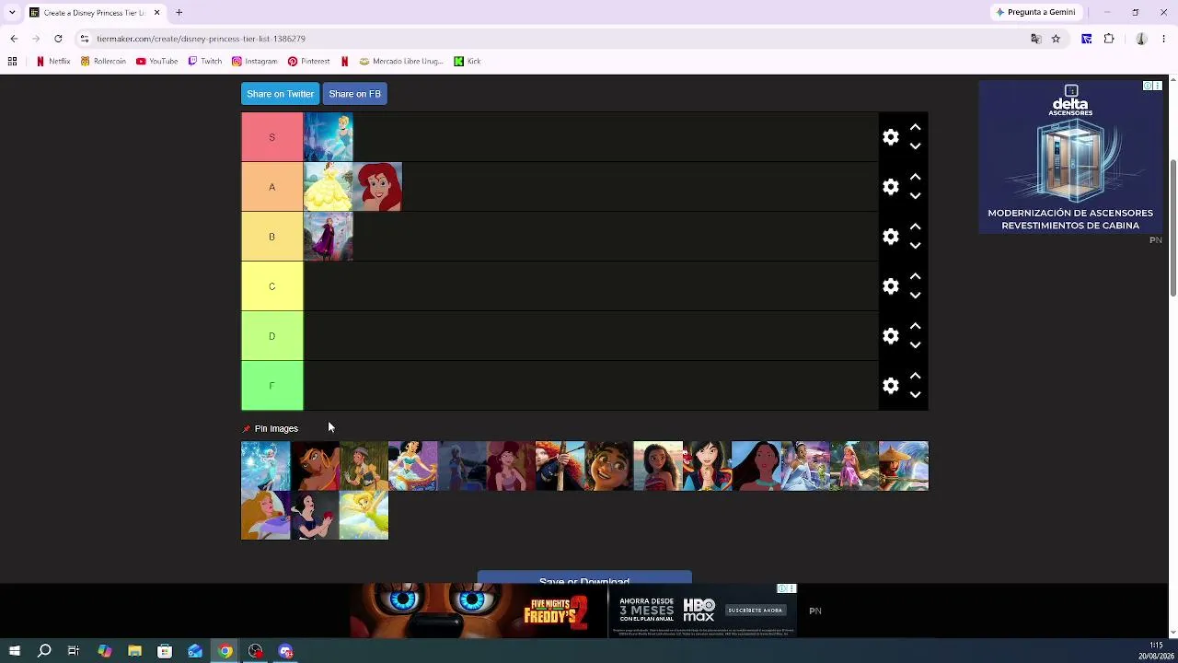Open File Explorer from the taskbar
Viewport: 1178px width, 663px height.
click(x=134, y=651)
